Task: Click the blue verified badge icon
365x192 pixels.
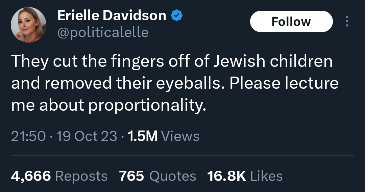Action: point(177,16)
